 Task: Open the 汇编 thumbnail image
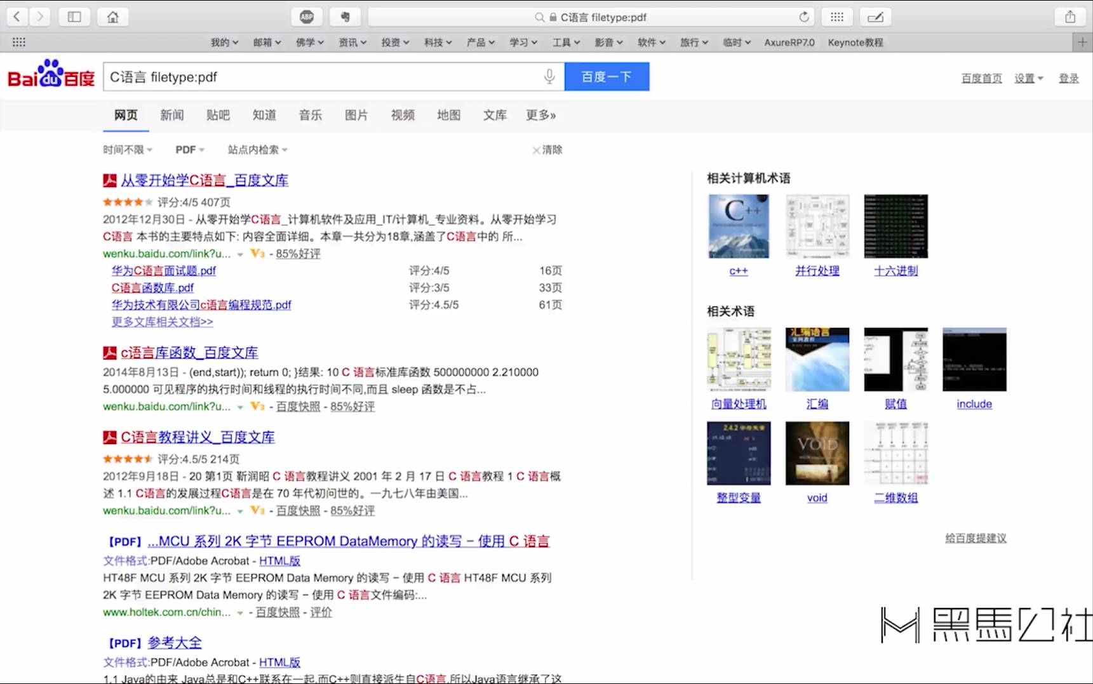(817, 359)
